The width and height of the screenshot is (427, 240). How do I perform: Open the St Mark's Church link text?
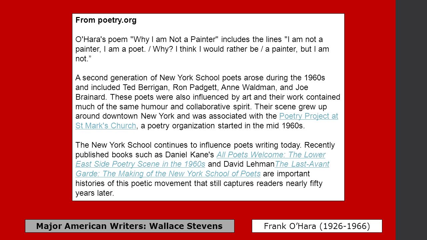(106, 126)
